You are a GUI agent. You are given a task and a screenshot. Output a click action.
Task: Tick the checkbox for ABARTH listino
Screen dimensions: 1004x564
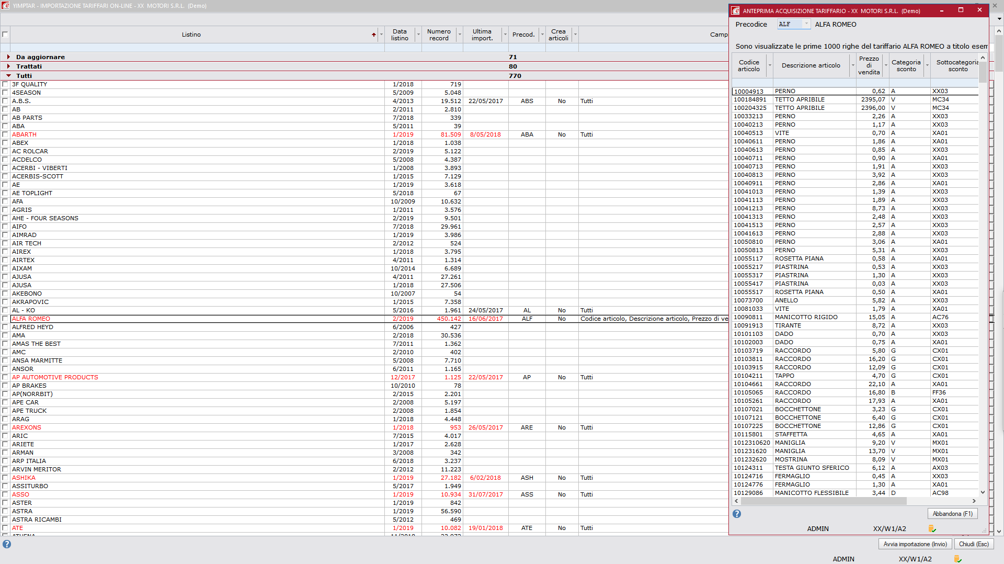[x=5, y=134]
